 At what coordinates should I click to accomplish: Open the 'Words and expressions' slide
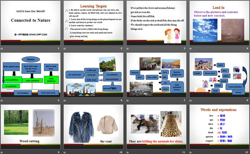(219, 127)
